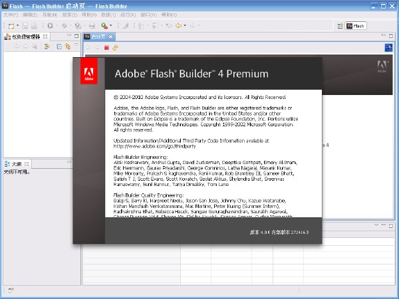This screenshot has height=299, width=399.
Task: Minimize the bottom panel
Action: pos(384,225)
